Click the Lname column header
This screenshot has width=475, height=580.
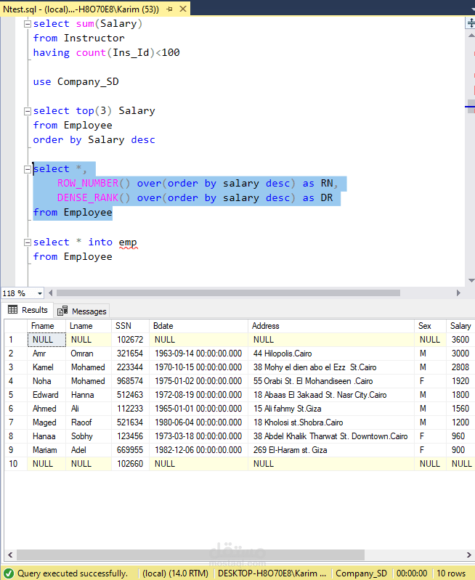tap(89, 326)
